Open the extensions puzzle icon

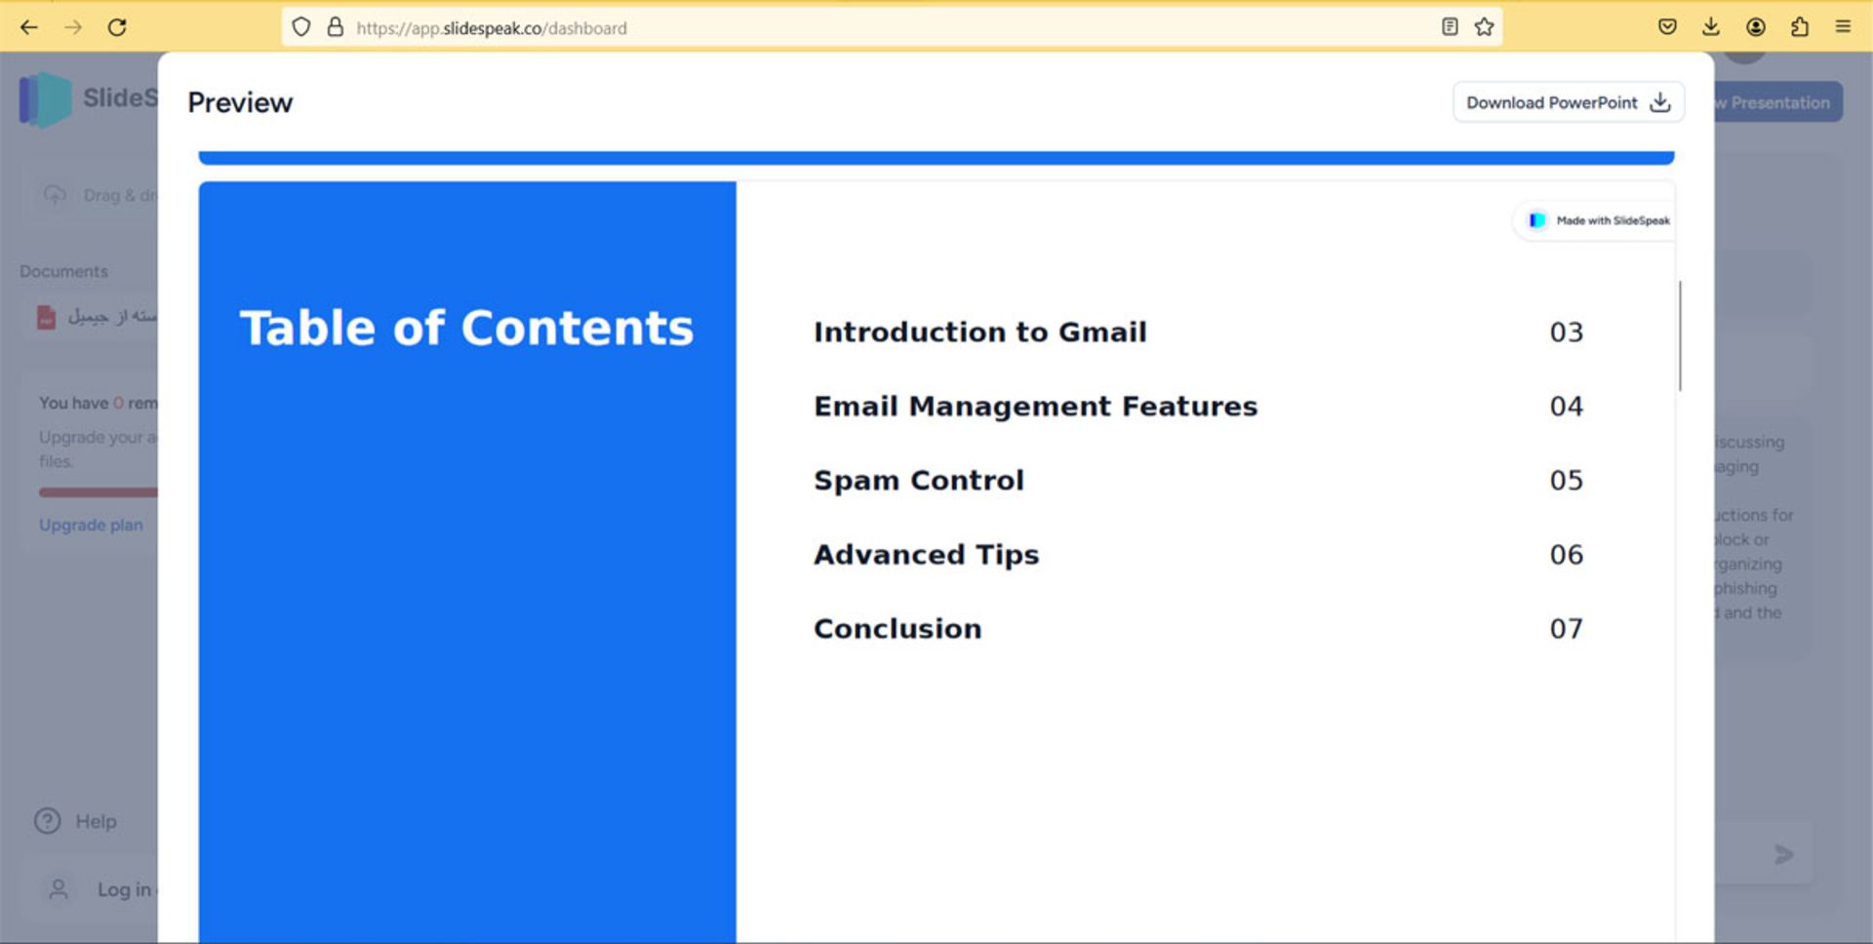[x=1800, y=27]
